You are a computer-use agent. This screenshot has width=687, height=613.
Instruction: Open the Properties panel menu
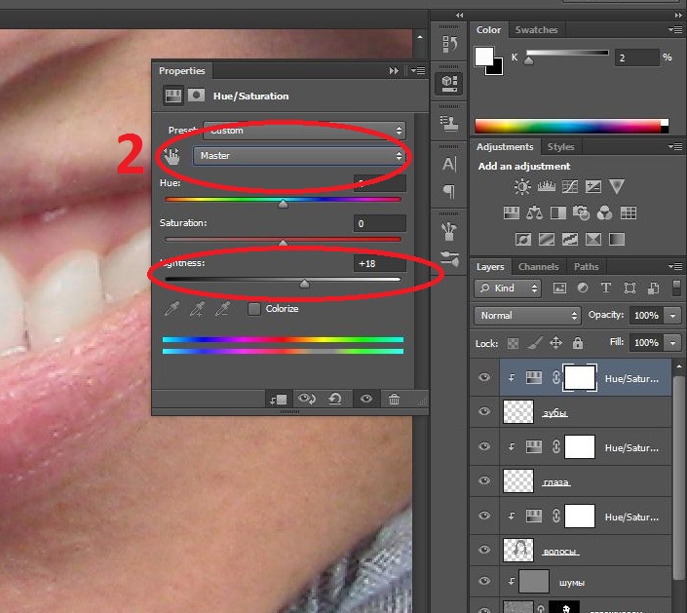click(418, 70)
